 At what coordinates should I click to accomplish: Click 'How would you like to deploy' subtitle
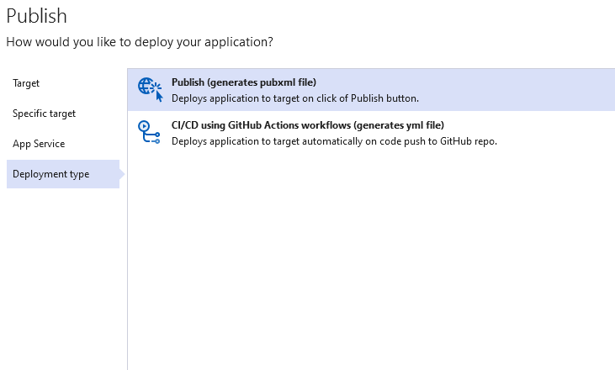pos(140,42)
